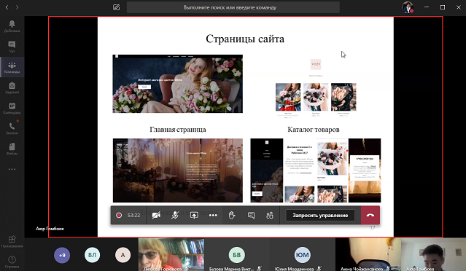Select the ЮМ participant avatar
The width and height of the screenshot is (466, 271).
pos(302,255)
